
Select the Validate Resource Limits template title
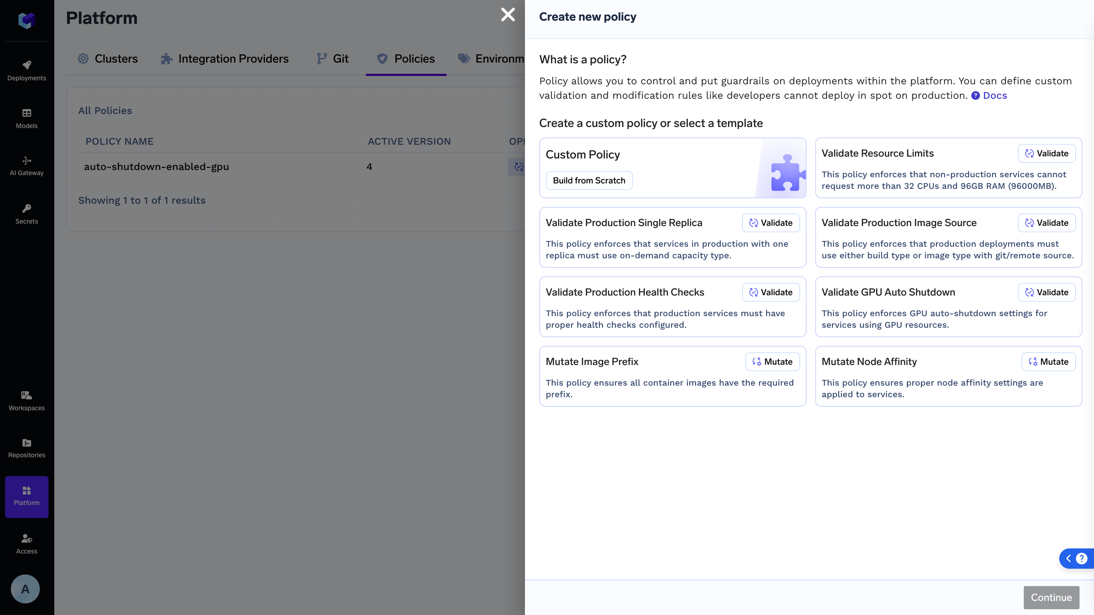click(878, 153)
